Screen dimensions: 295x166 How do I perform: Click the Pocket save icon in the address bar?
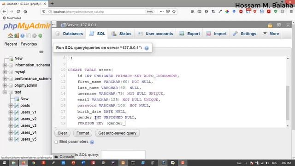(x=168, y=12)
